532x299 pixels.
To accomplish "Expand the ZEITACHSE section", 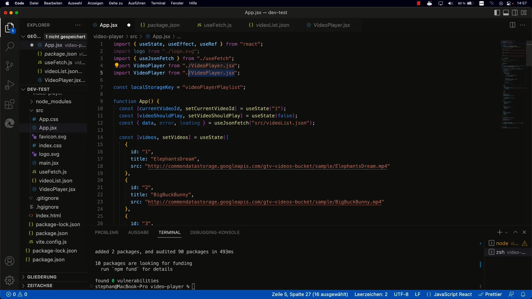I will click(x=40, y=285).
